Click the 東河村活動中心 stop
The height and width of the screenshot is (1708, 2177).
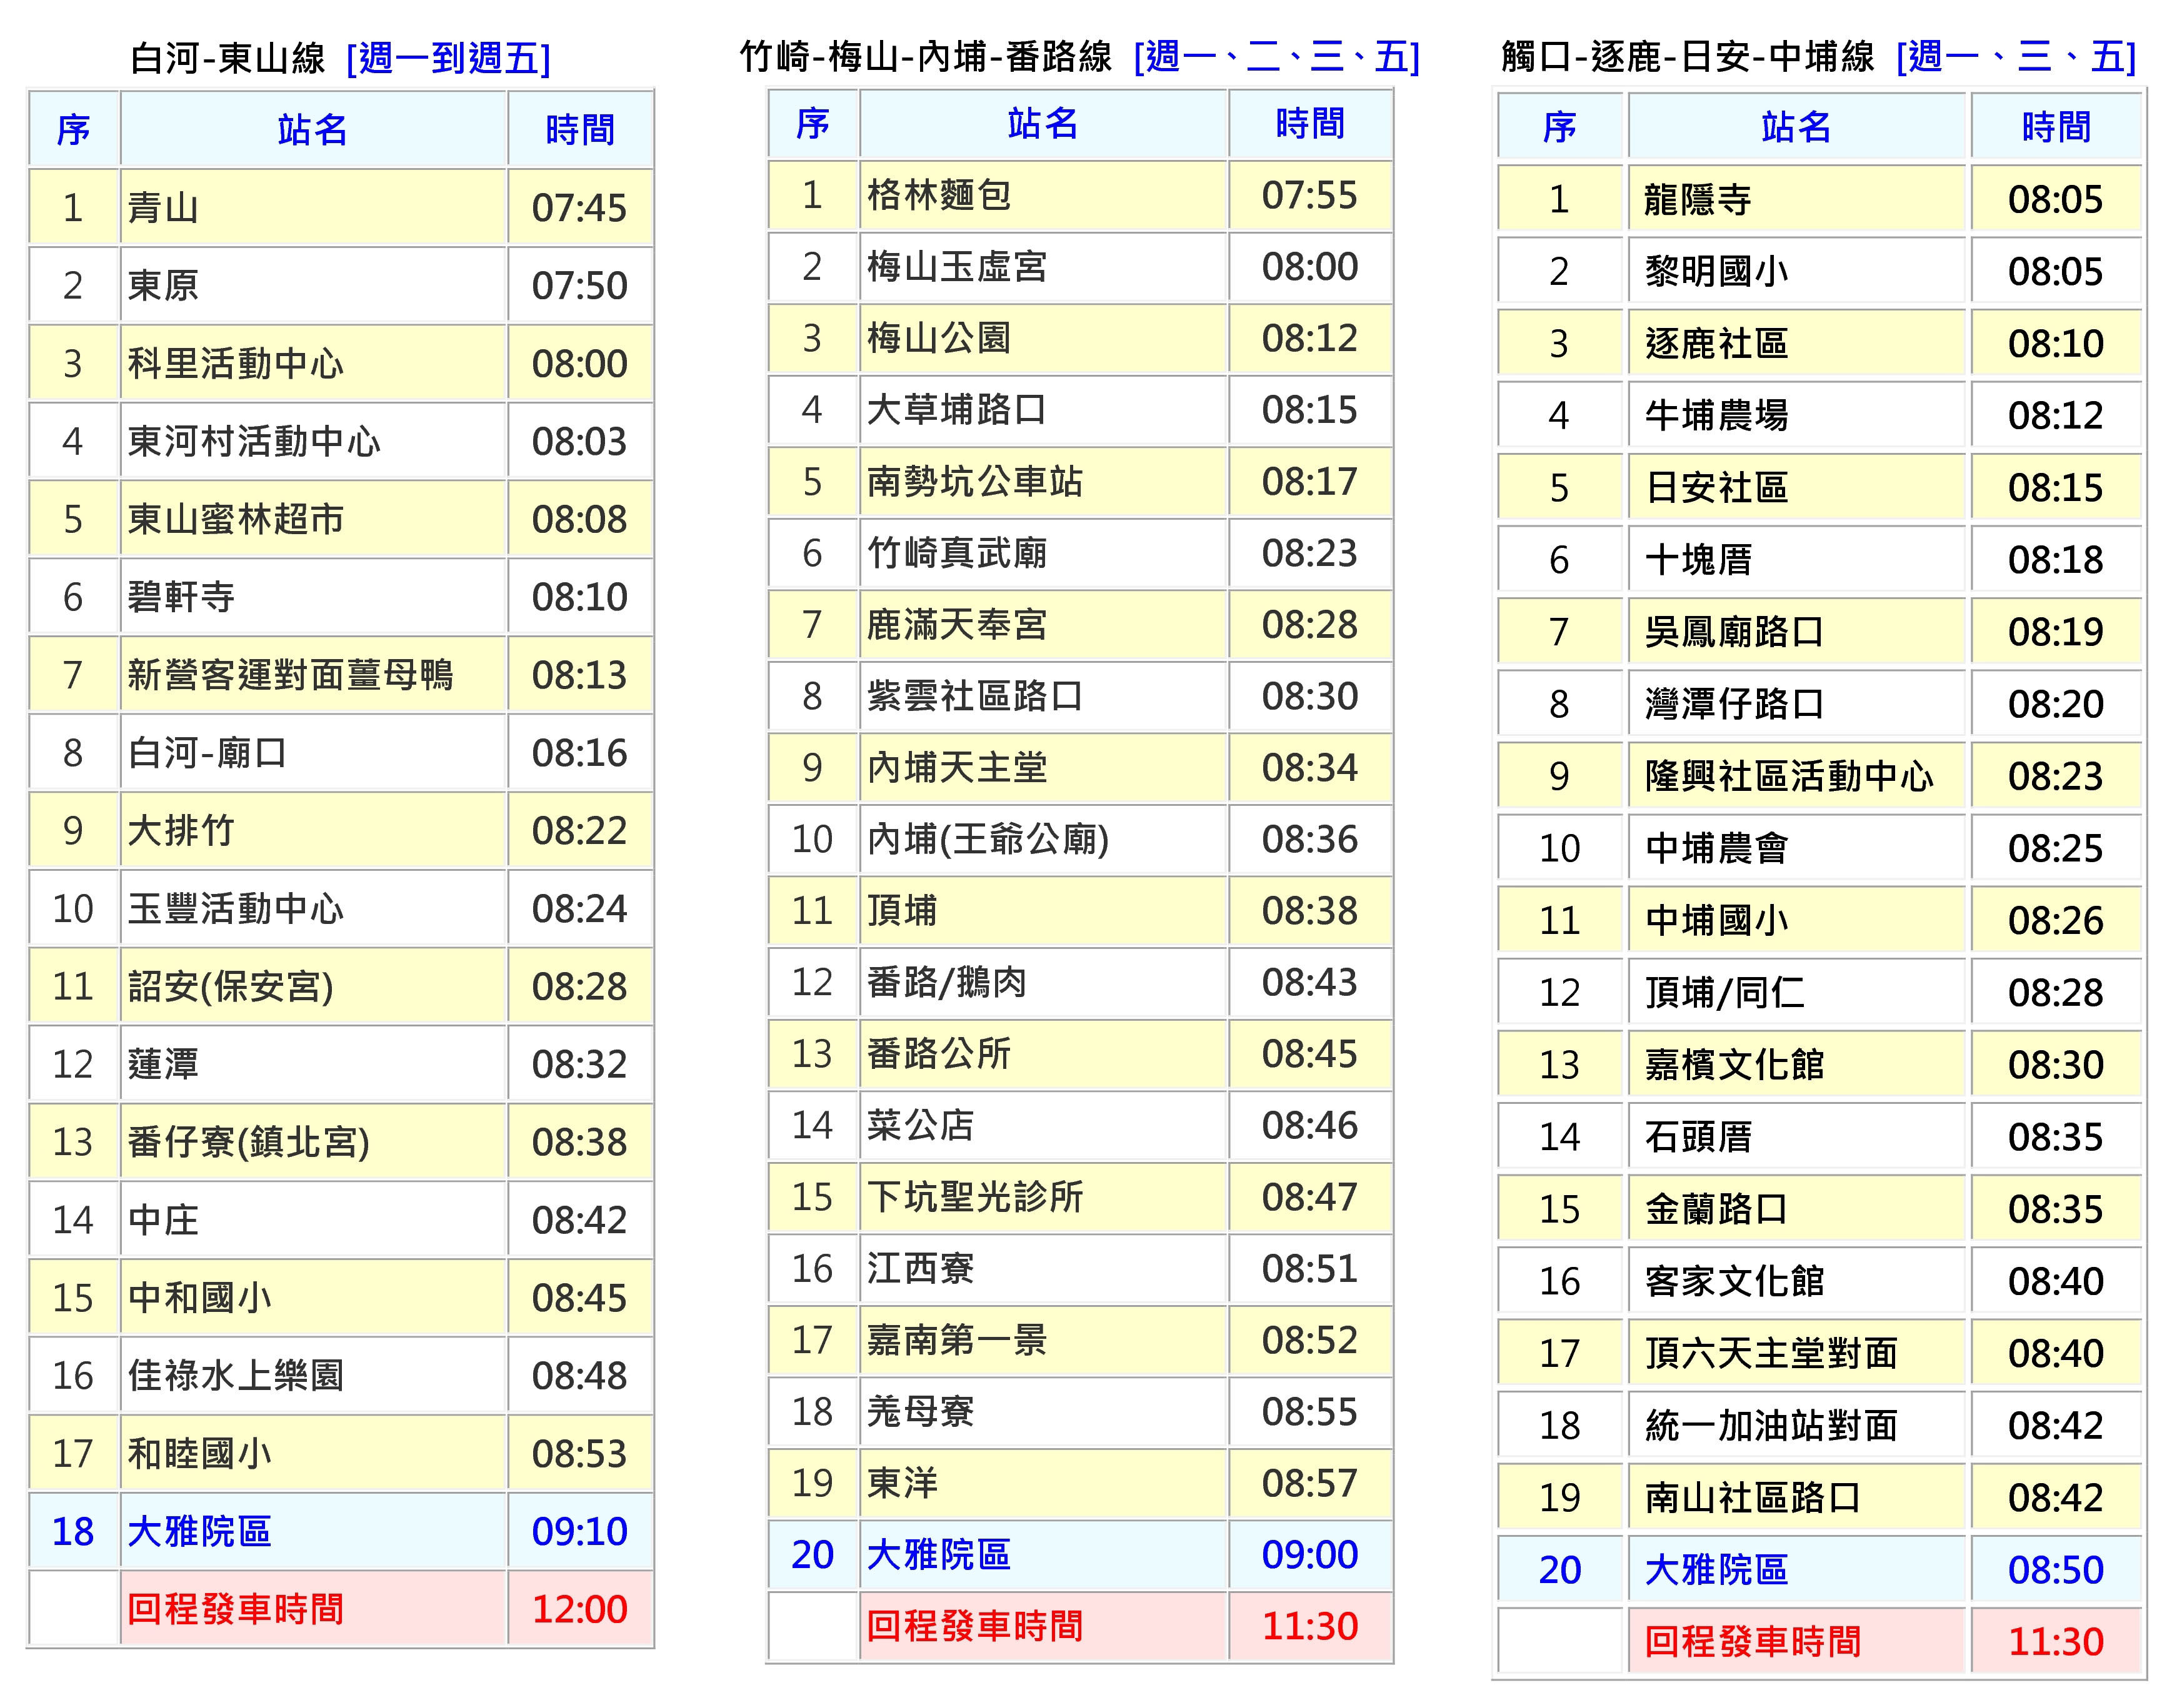[x=254, y=442]
